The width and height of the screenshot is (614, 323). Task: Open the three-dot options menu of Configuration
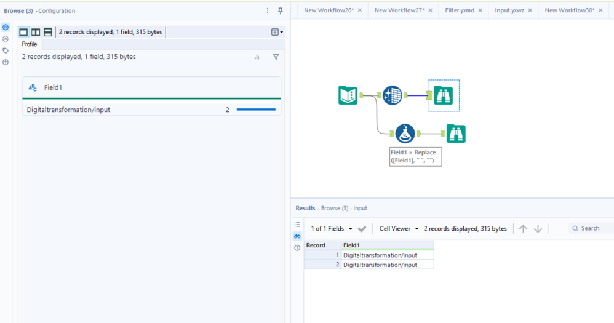268,10
